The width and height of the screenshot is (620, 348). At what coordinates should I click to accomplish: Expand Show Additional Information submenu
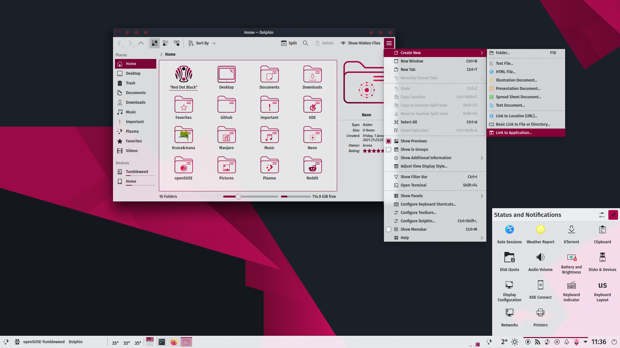point(435,158)
